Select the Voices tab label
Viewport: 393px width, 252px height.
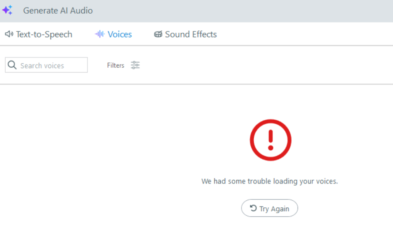coord(120,34)
